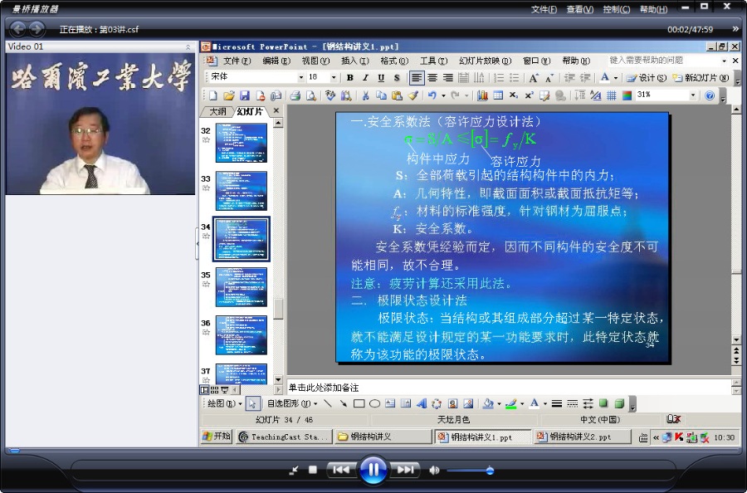Click the video playback progress bar
The image size is (747, 493).
click(373, 450)
